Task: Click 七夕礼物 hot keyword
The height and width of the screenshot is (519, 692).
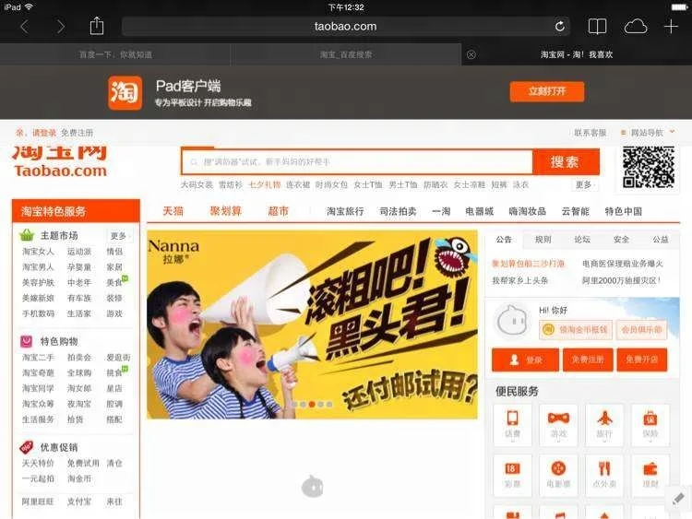Action: 265,184
